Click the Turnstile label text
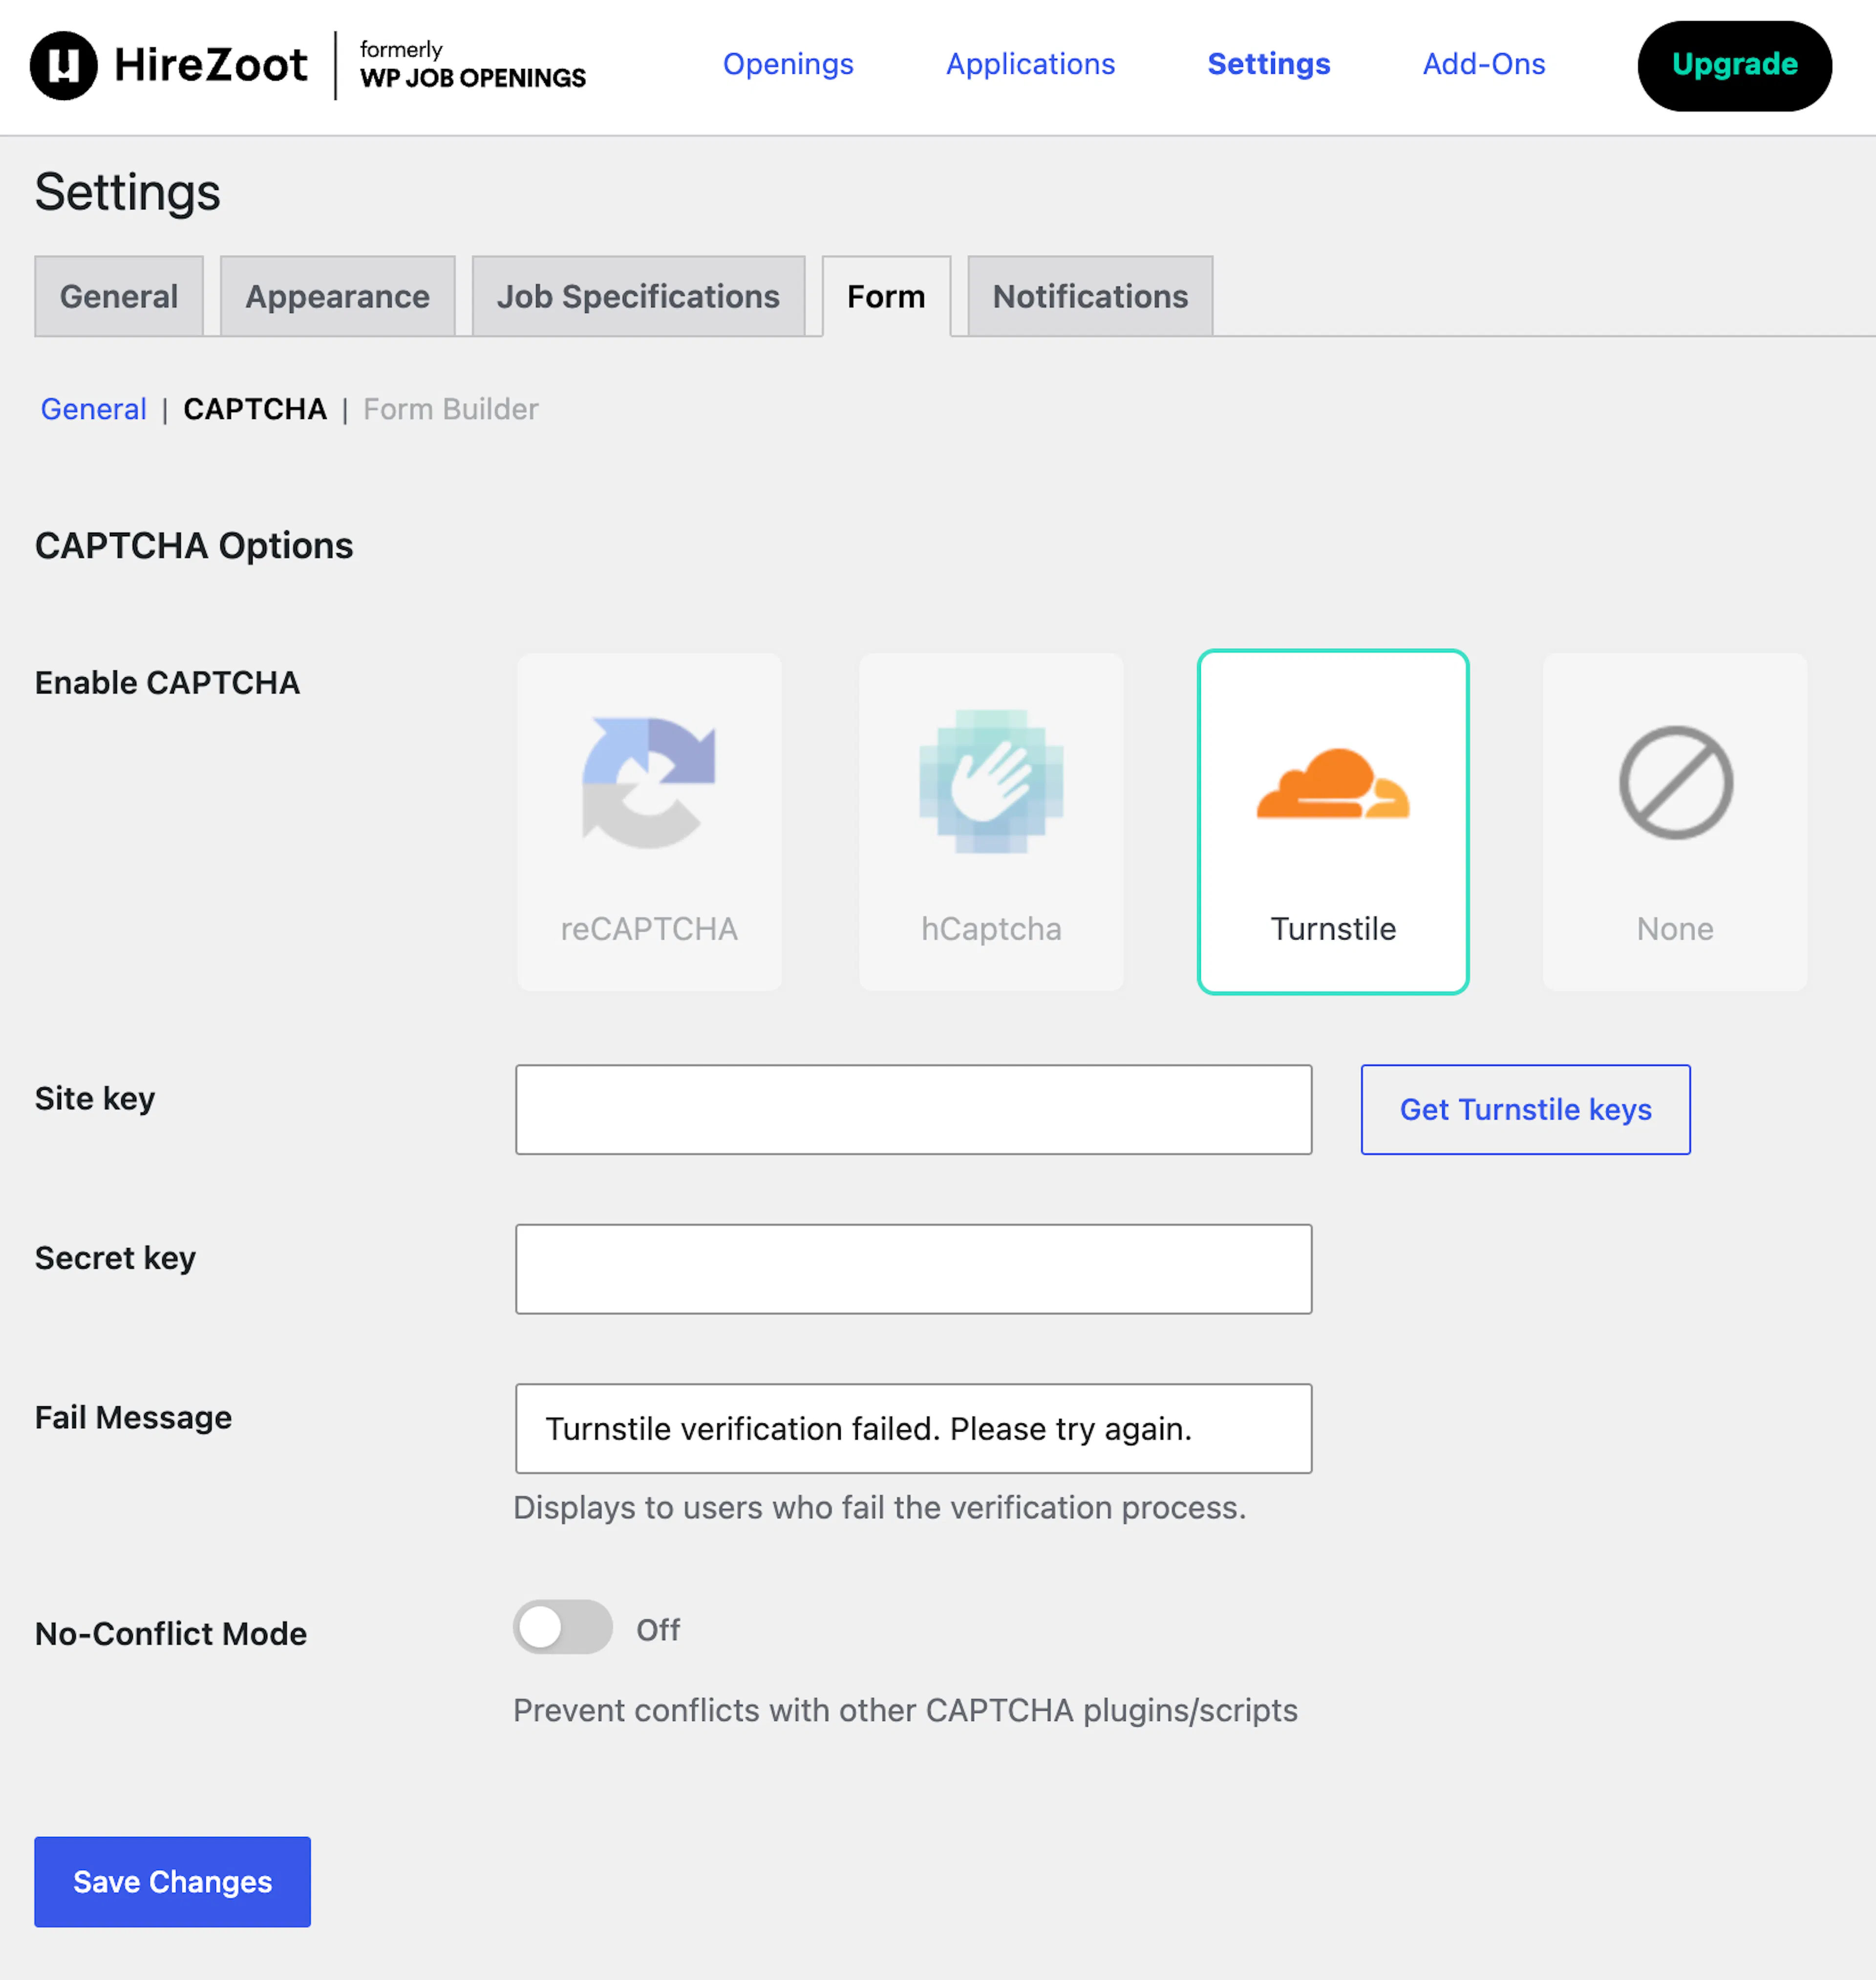Viewport: 1876px width, 1980px height. (1333, 930)
